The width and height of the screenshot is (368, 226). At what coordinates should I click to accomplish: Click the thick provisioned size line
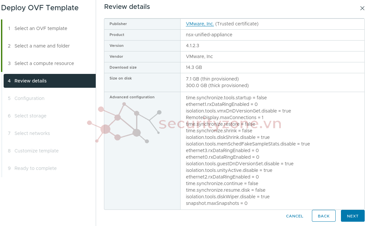(217, 85)
